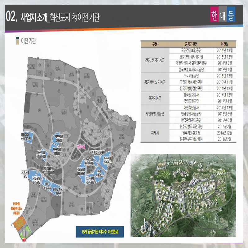
Task: Click 한국지방행정연구원 in the table
Action: 191,89
